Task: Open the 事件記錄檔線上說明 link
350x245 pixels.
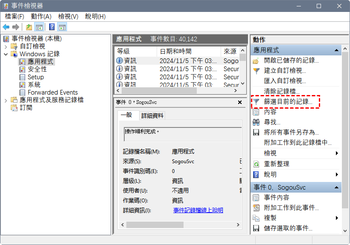Action: point(198,210)
